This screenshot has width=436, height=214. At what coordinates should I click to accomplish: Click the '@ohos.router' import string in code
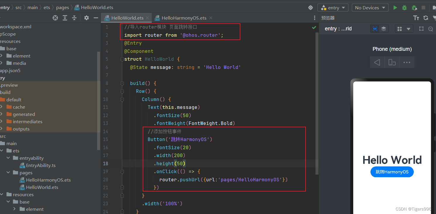tap(200, 35)
